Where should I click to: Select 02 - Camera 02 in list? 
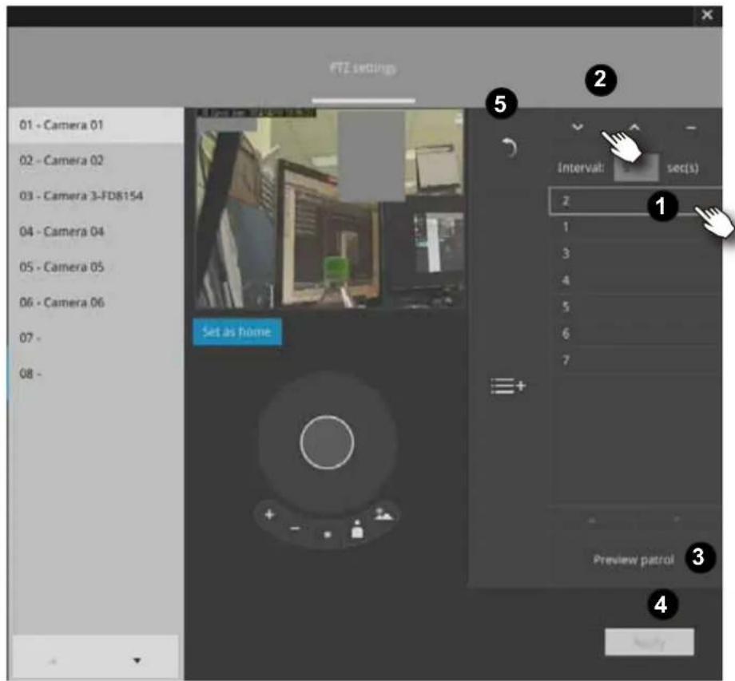(x=96, y=160)
